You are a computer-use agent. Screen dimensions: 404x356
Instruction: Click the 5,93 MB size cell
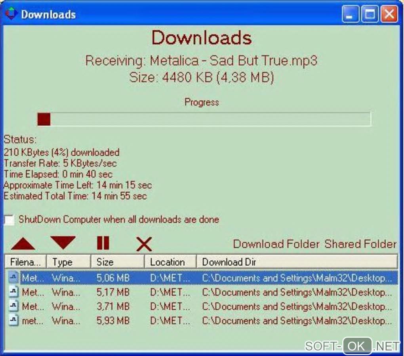pos(113,321)
